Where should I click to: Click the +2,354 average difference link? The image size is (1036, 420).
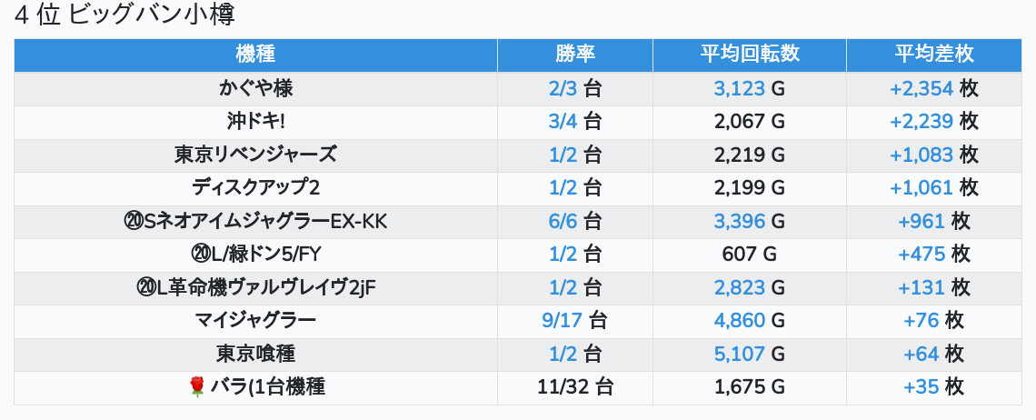point(921,88)
